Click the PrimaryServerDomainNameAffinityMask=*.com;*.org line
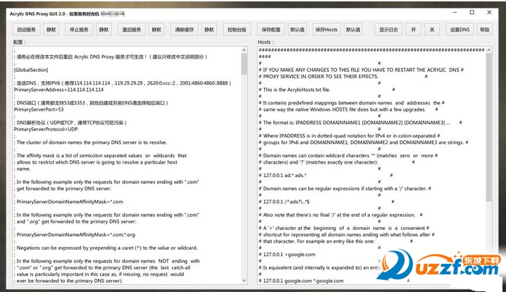Screen dimensions: 506x292 (x=75, y=234)
